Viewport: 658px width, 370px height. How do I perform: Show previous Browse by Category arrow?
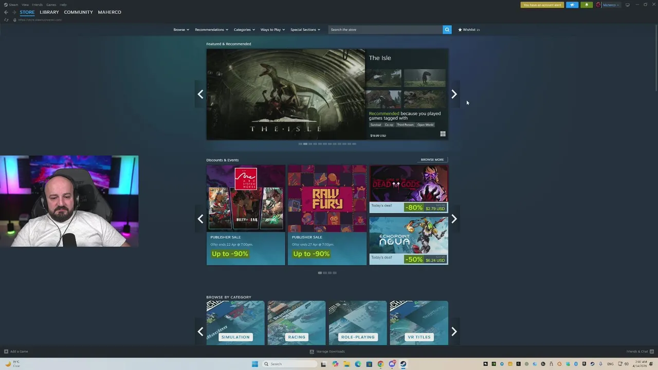[200, 331]
